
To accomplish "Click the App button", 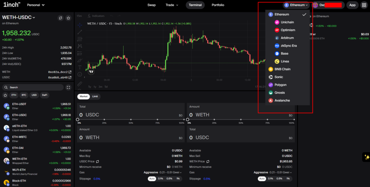I will coord(352,5).
